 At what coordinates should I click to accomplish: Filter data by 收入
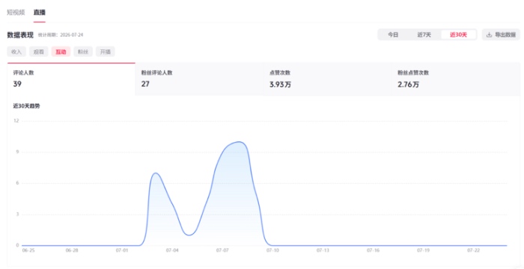(x=16, y=52)
